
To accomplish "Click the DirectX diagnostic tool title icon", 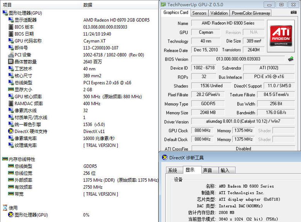I will pyautogui.click(x=164, y=157).
